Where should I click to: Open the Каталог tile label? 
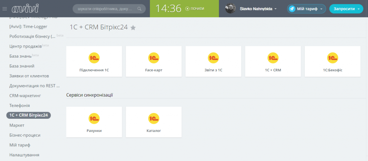coord(154,131)
